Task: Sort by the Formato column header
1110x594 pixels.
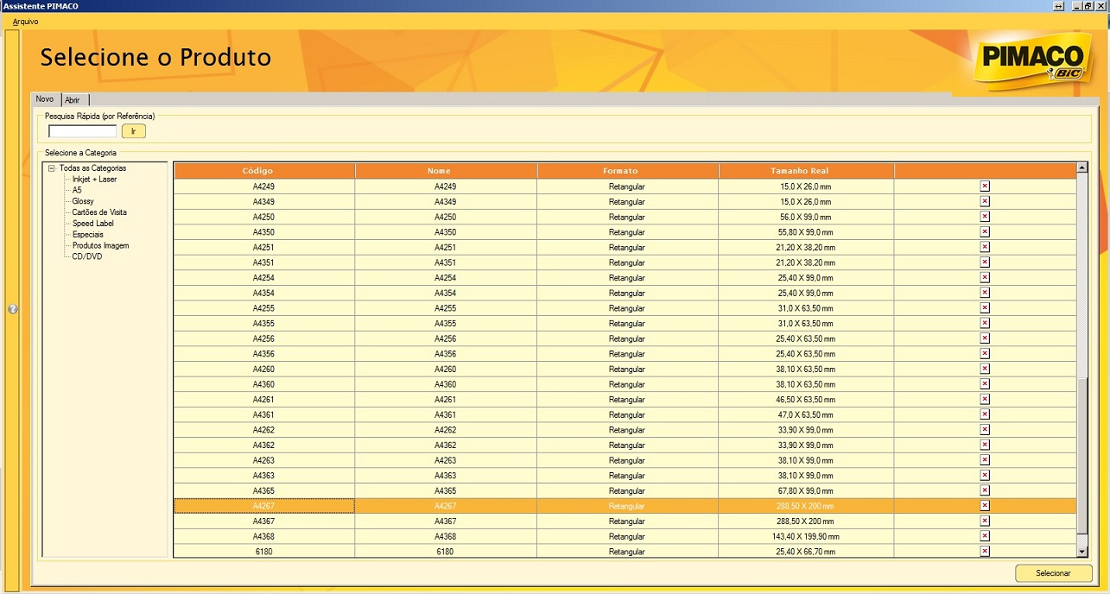Action: [627, 171]
